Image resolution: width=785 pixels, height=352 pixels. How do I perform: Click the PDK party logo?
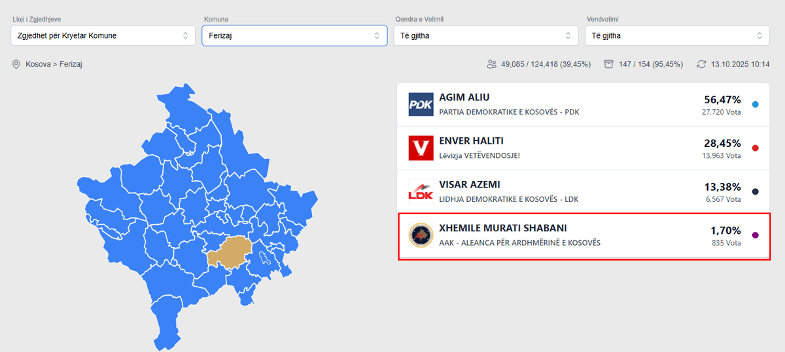coord(421,104)
